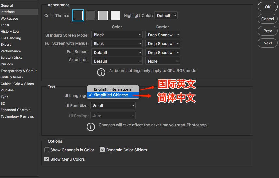Select the black color theme swatch
This screenshot has height=178, width=279.
tap(78, 15)
